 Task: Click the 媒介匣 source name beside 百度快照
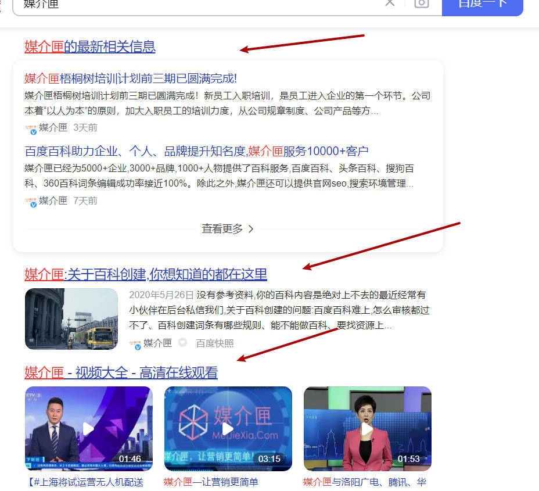point(157,343)
